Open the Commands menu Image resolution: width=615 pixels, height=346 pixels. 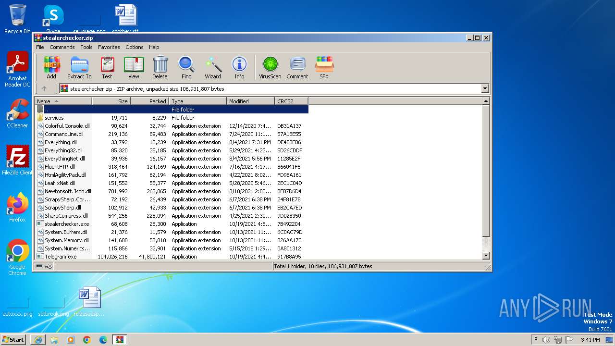[62, 47]
